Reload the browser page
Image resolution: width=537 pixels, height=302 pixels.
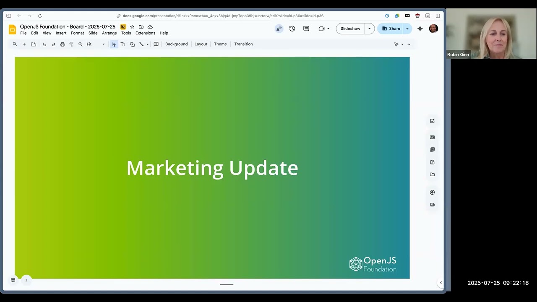click(x=40, y=16)
